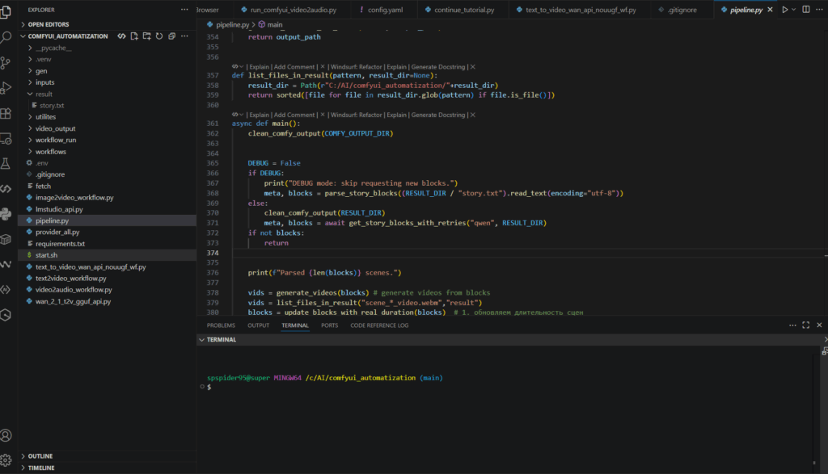Open the Search view in activity bar
828x474 pixels.
[6, 36]
